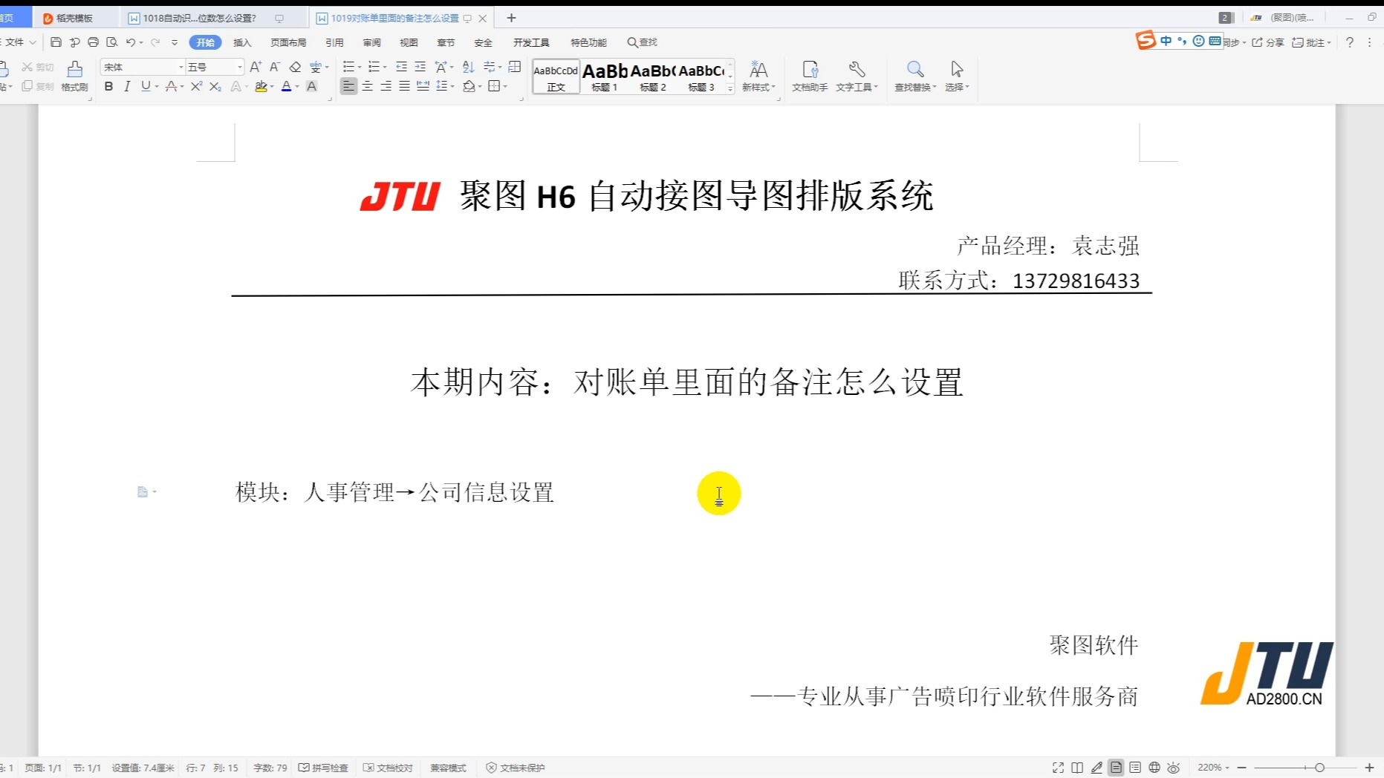Open Select (选择) dropdown
The height and width of the screenshot is (778, 1384).
pos(957,76)
